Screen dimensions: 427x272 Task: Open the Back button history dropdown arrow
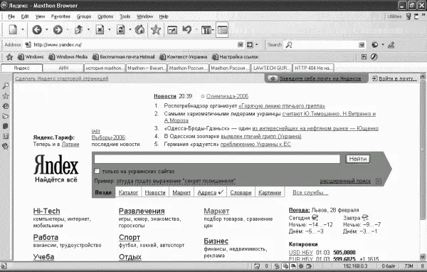pyautogui.click(x=47, y=29)
